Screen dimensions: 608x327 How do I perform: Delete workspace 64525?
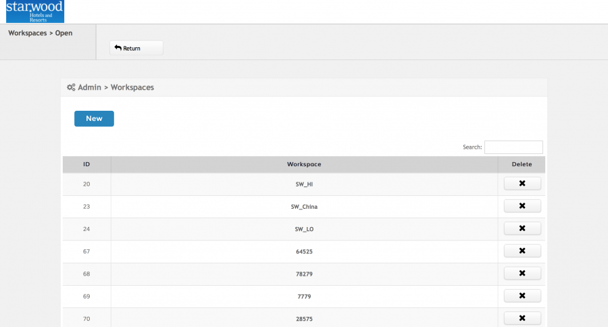[x=522, y=251]
